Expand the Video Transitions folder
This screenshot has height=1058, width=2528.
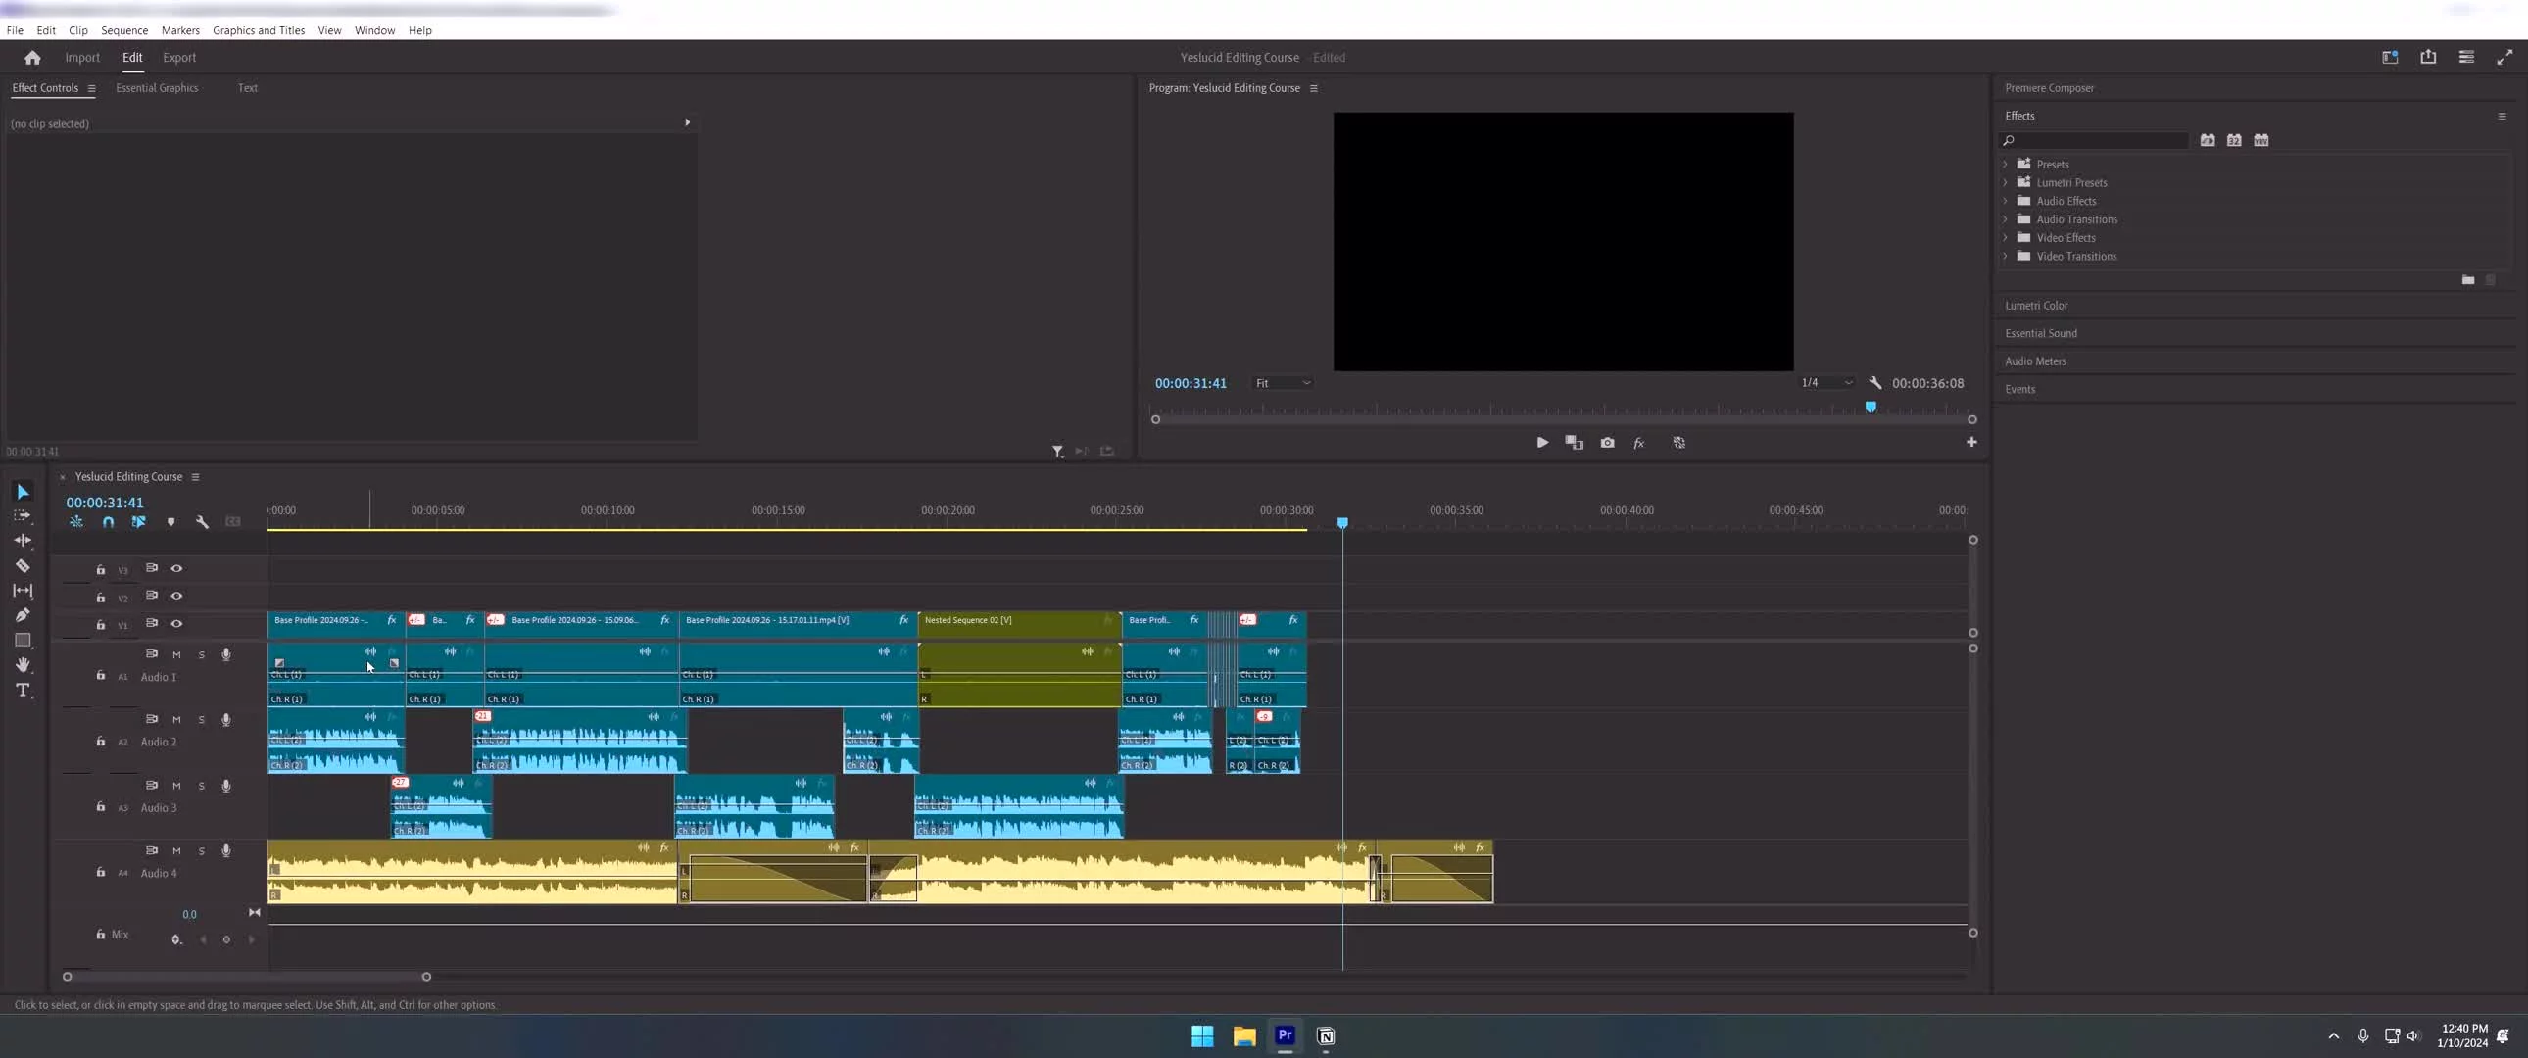2005,256
